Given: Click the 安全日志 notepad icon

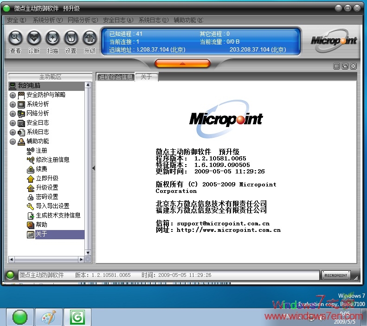Looking at the screenshot, I should pyautogui.click(x=21, y=123).
